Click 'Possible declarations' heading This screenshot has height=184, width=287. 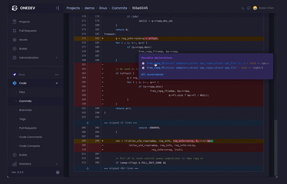(x=157, y=58)
